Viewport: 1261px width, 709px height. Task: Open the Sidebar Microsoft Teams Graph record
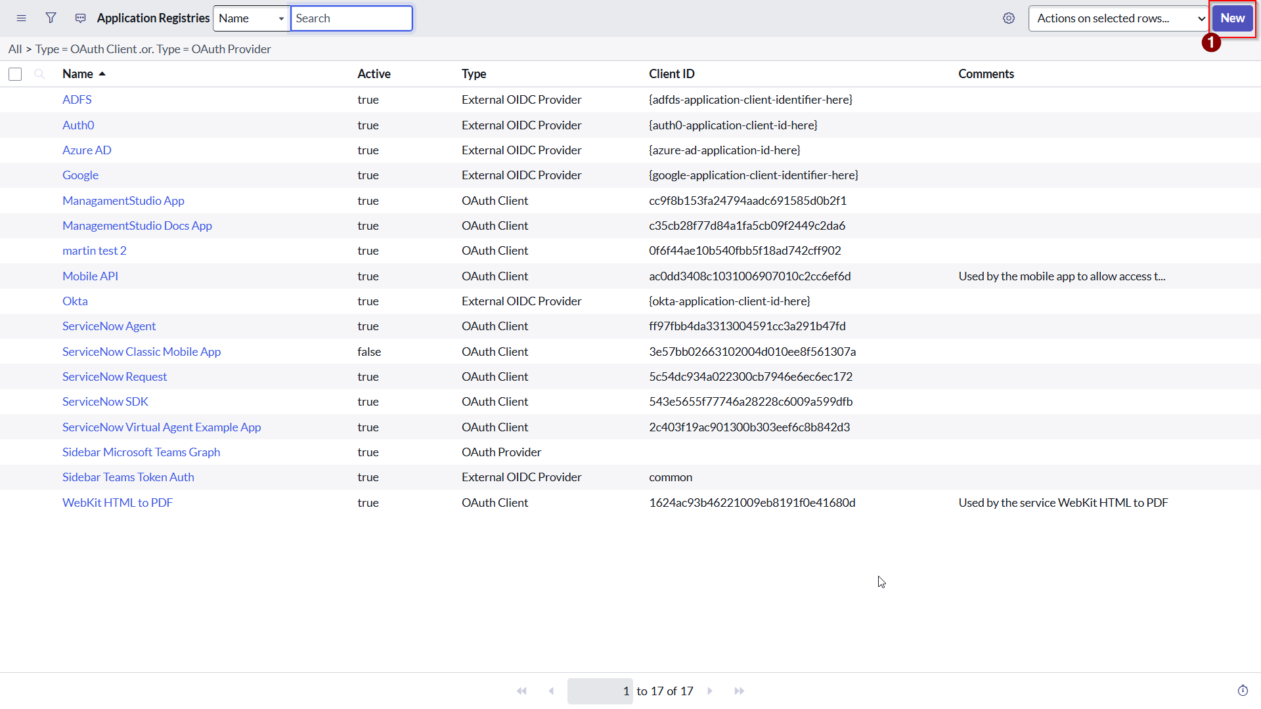click(x=141, y=452)
